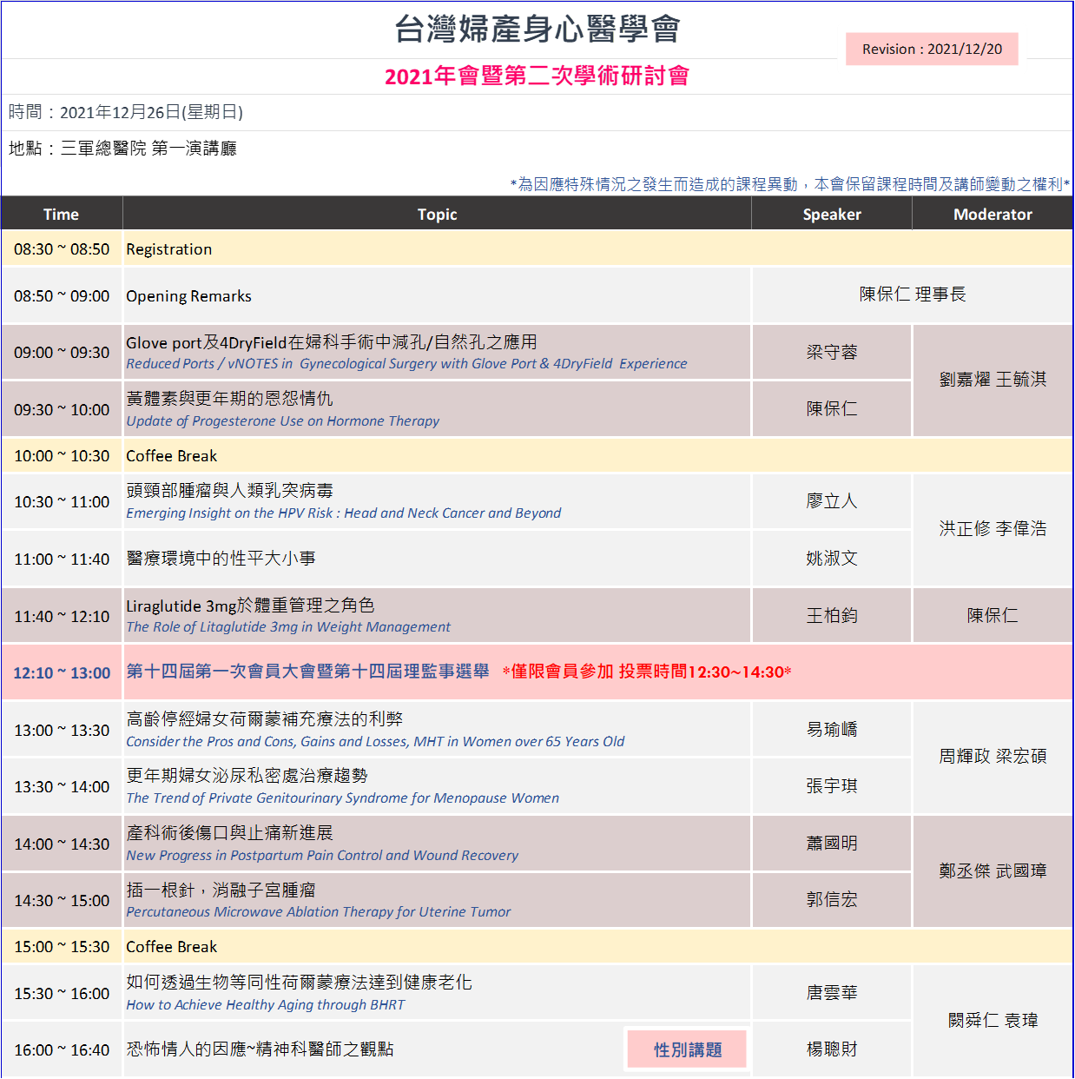This screenshot has width=1075, height=1079.
Task: Click the Moderator column header
Action: (x=993, y=214)
